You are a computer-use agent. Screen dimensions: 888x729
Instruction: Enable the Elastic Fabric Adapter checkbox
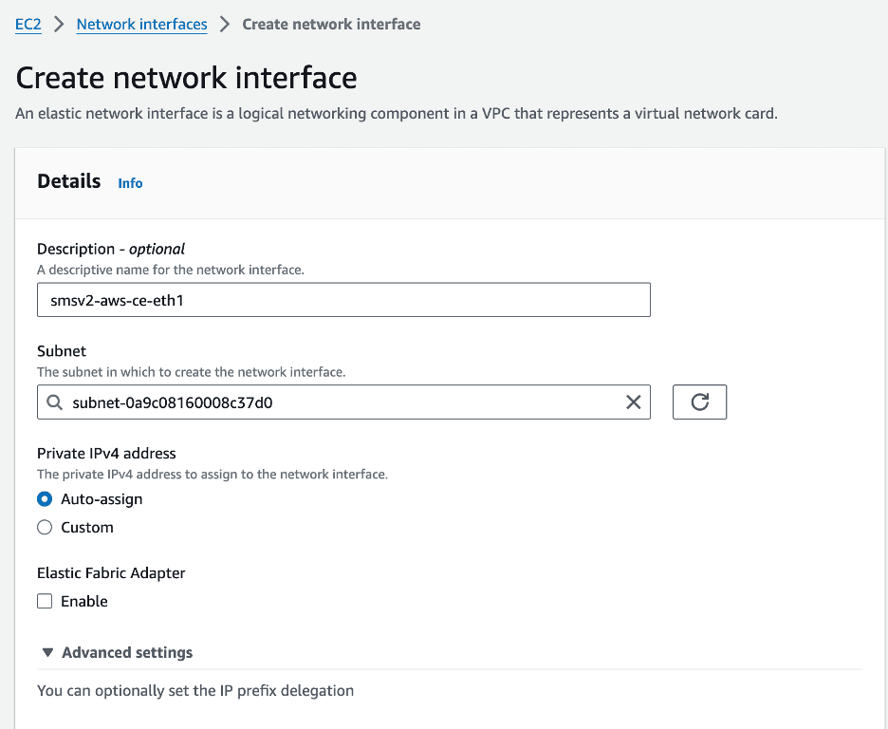(x=45, y=602)
